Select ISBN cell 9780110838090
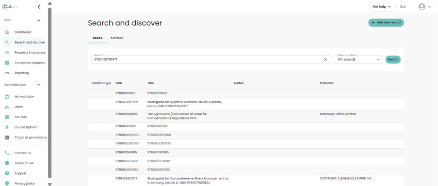 [x=127, y=114]
